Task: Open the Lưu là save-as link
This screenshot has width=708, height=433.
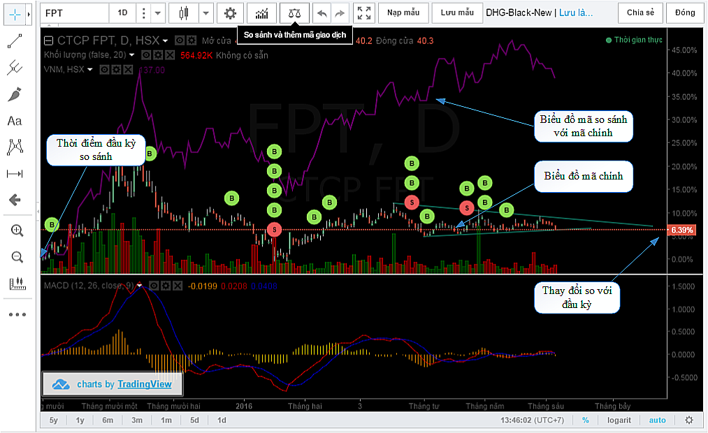Action: tap(576, 13)
